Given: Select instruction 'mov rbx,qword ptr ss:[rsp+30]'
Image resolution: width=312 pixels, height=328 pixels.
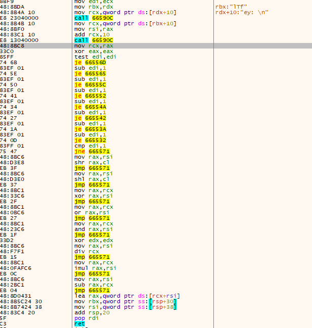Looking at the screenshot, I should 125,302.
